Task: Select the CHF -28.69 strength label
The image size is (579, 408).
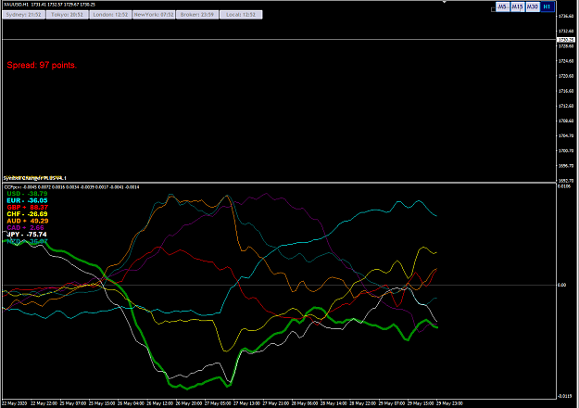Action: coord(27,214)
